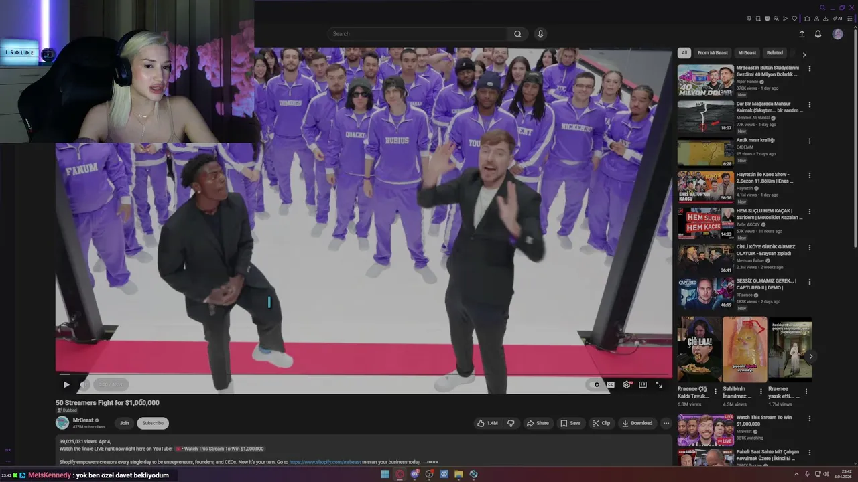Select the Related filter chip
The width and height of the screenshot is (858, 482).
pyautogui.click(x=775, y=53)
